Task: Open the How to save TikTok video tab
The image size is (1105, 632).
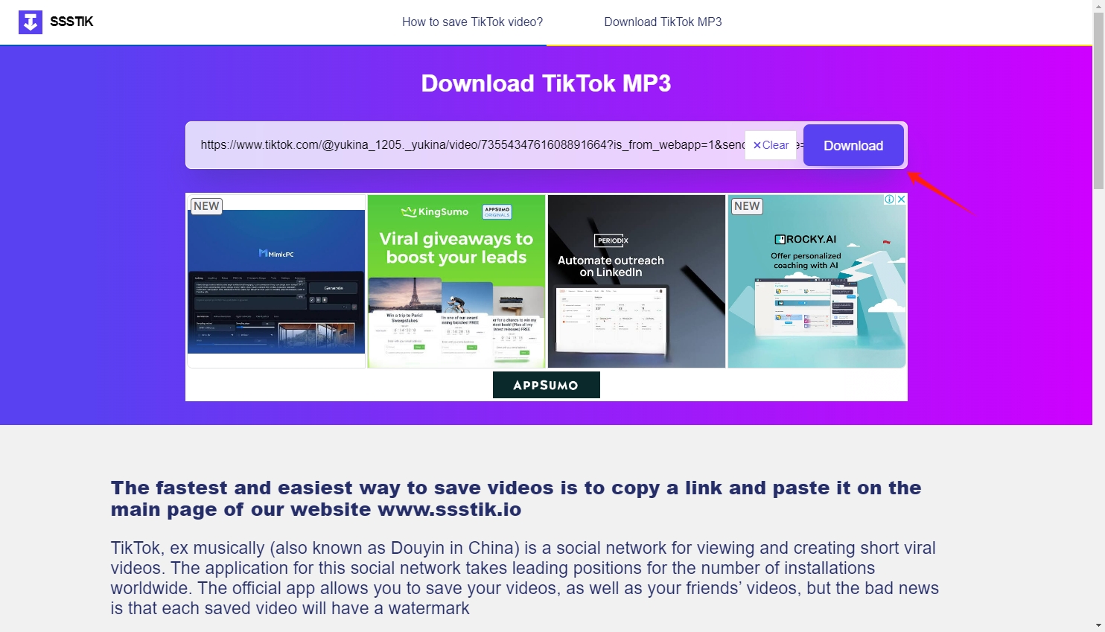Action: (x=472, y=22)
